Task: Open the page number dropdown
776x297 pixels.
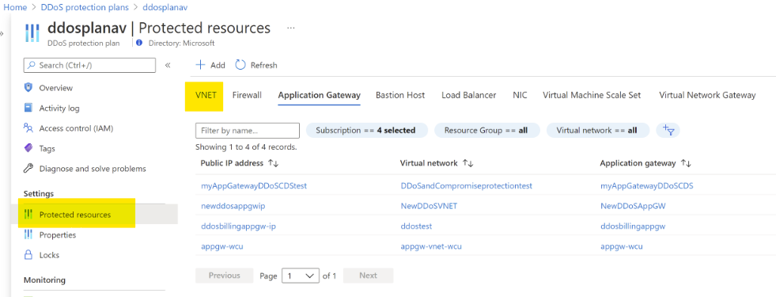Action: (x=300, y=276)
